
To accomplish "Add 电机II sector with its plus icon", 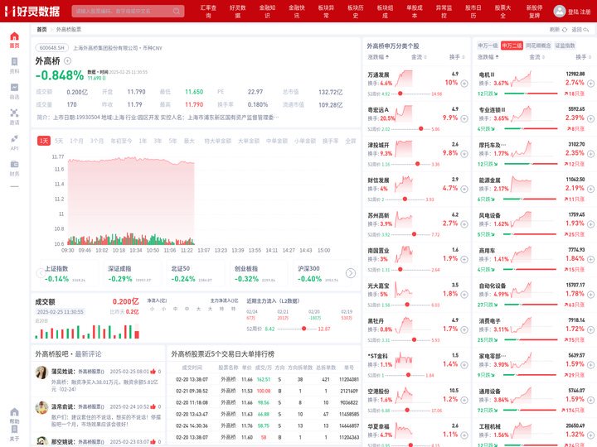I will [590, 84].
